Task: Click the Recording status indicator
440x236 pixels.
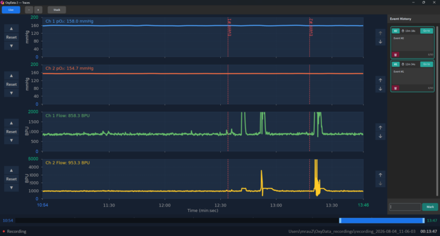Action: coord(14,232)
